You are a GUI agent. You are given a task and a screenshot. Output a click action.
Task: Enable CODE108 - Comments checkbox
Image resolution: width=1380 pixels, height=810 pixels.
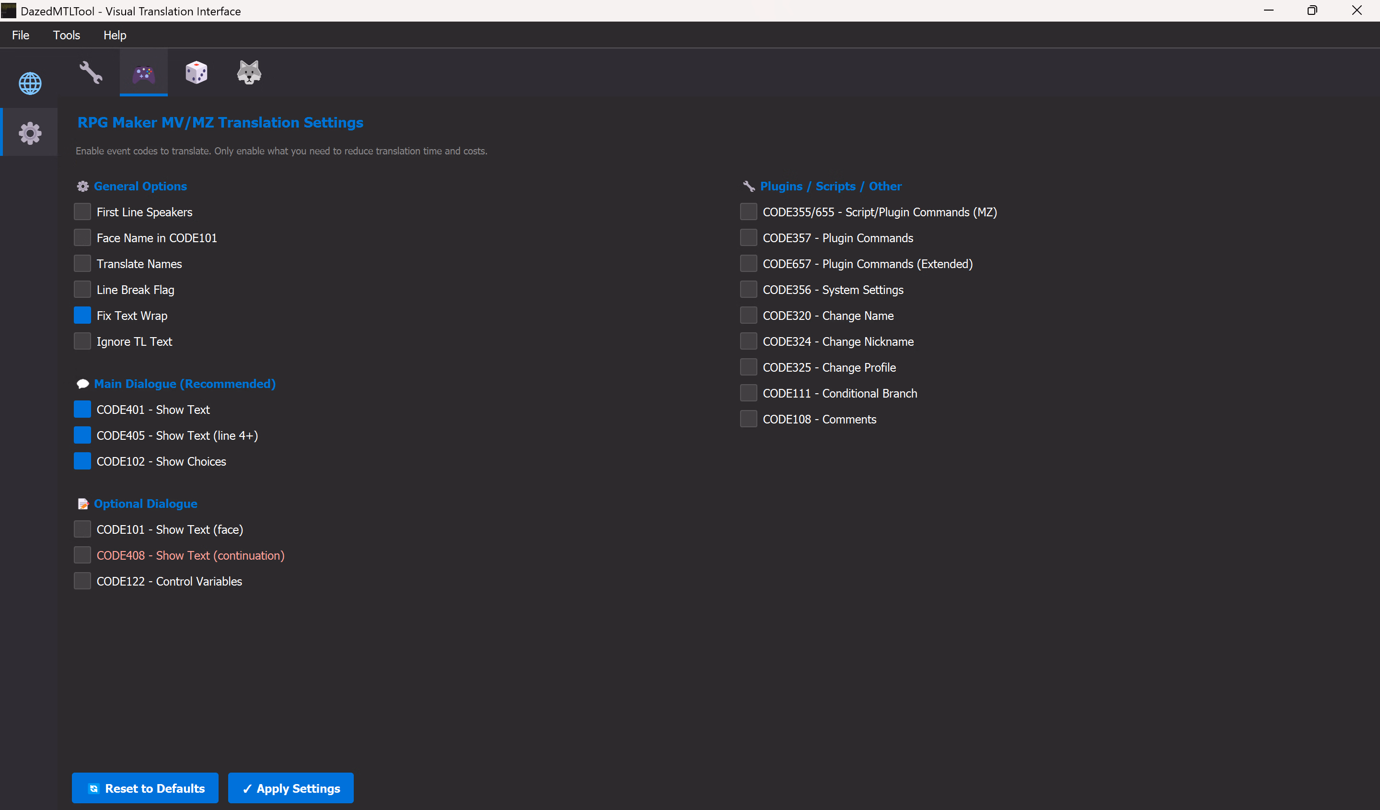[748, 419]
